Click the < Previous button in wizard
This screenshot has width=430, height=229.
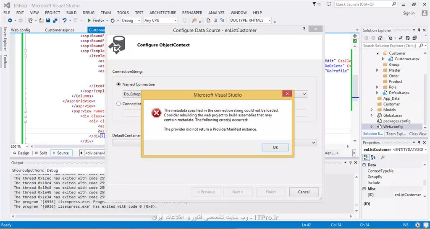[206, 192]
